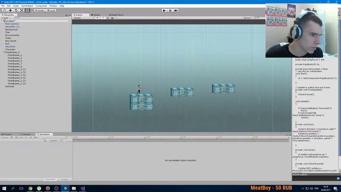Open the Windows Start menu

coord(4,188)
